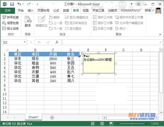Switch to the 开始 Home tab
Image resolution: width=164 pixels, height=127 pixels.
pos(20,10)
